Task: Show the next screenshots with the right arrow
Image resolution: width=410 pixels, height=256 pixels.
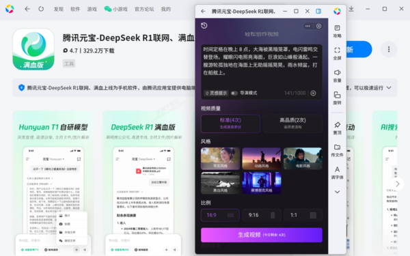Action: tap(397, 184)
